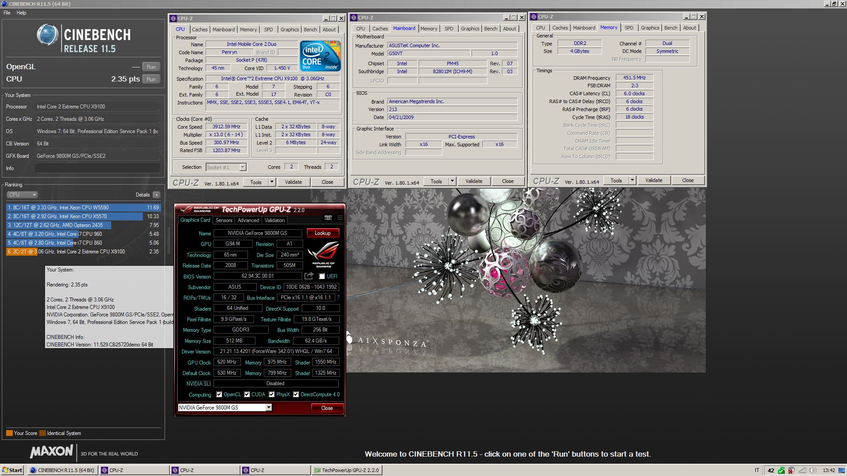The height and width of the screenshot is (476, 847).
Task: Run the OpenGL benchmark
Action: [151, 67]
